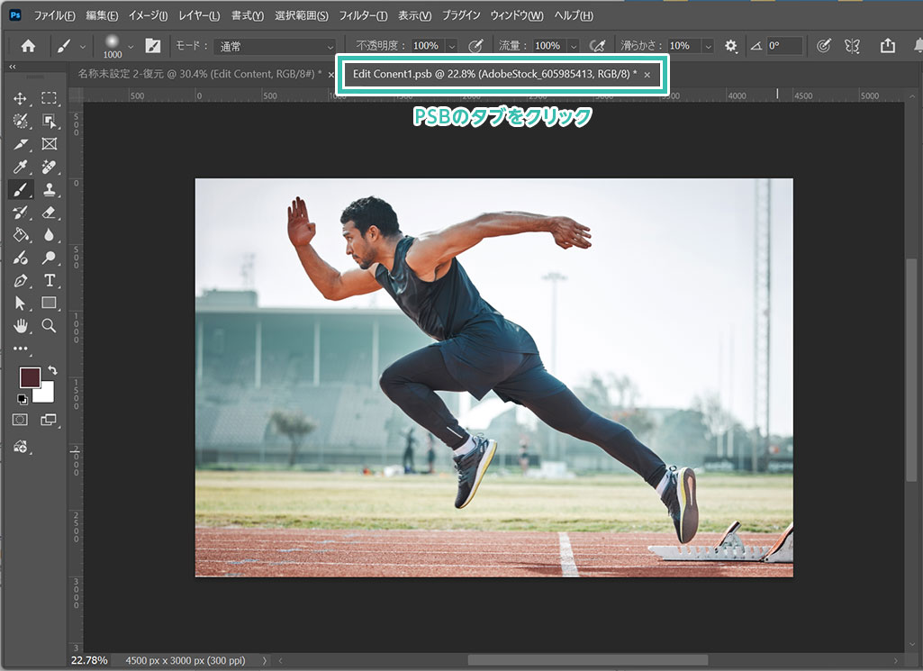
Task: Open the フィルター(T) menu
Action: coord(363,16)
